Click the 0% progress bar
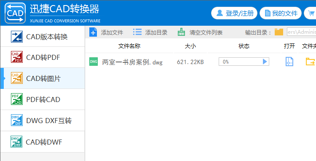316x161 pixels. coord(244,62)
